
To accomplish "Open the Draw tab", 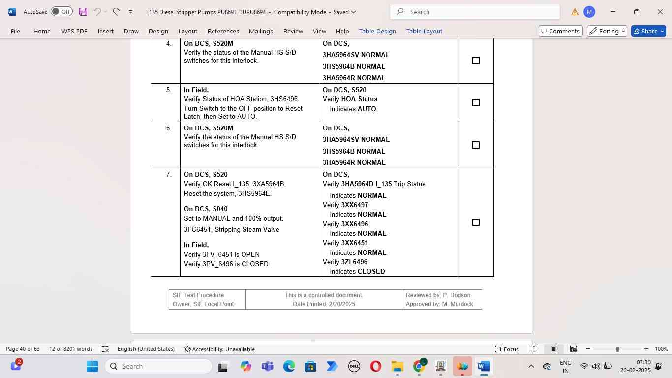I will coord(131,31).
